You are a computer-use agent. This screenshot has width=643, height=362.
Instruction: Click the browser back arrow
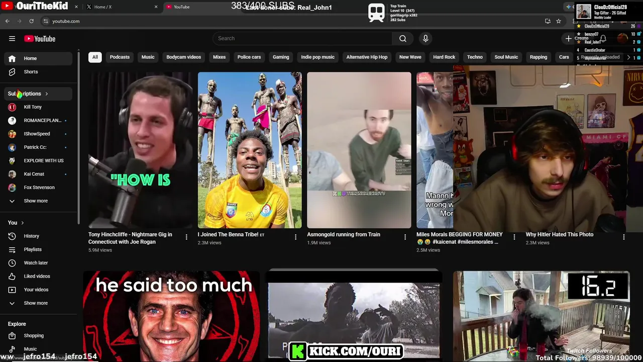7,21
